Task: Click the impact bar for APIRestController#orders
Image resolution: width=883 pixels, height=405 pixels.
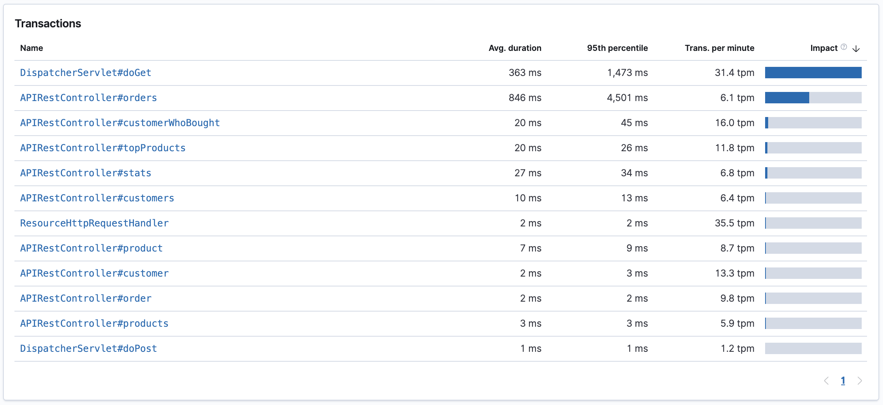Action: tap(813, 98)
